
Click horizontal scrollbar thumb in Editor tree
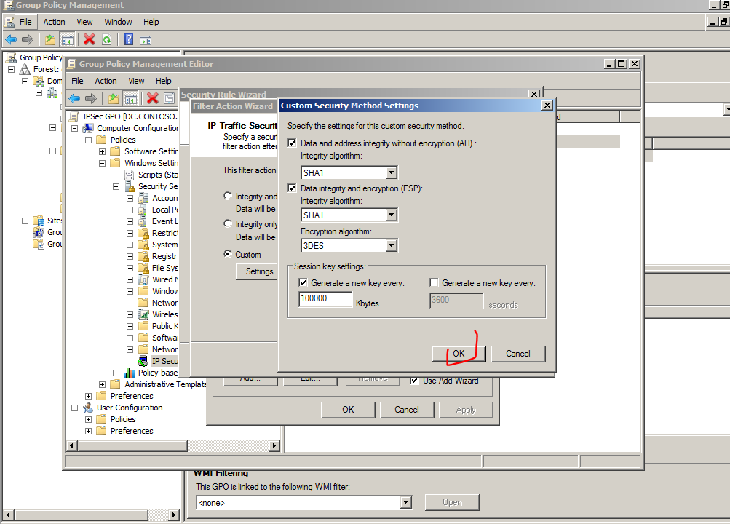[132, 446]
